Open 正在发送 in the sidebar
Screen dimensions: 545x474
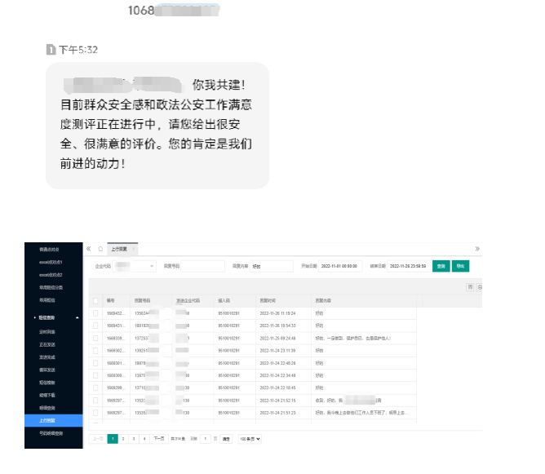(x=47, y=345)
